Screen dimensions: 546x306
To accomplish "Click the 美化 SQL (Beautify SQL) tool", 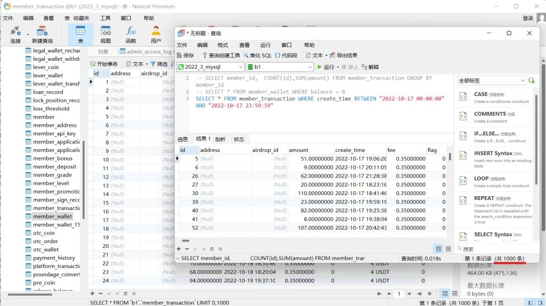I will pos(258,55).
